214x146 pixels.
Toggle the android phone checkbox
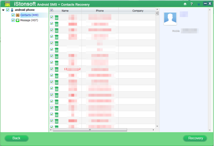point(8,10)
